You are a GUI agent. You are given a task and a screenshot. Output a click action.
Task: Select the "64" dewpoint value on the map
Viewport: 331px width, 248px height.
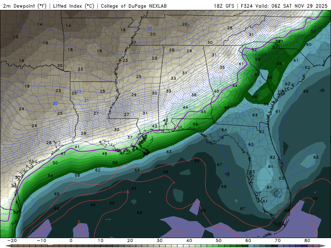(x=224, y=130)
